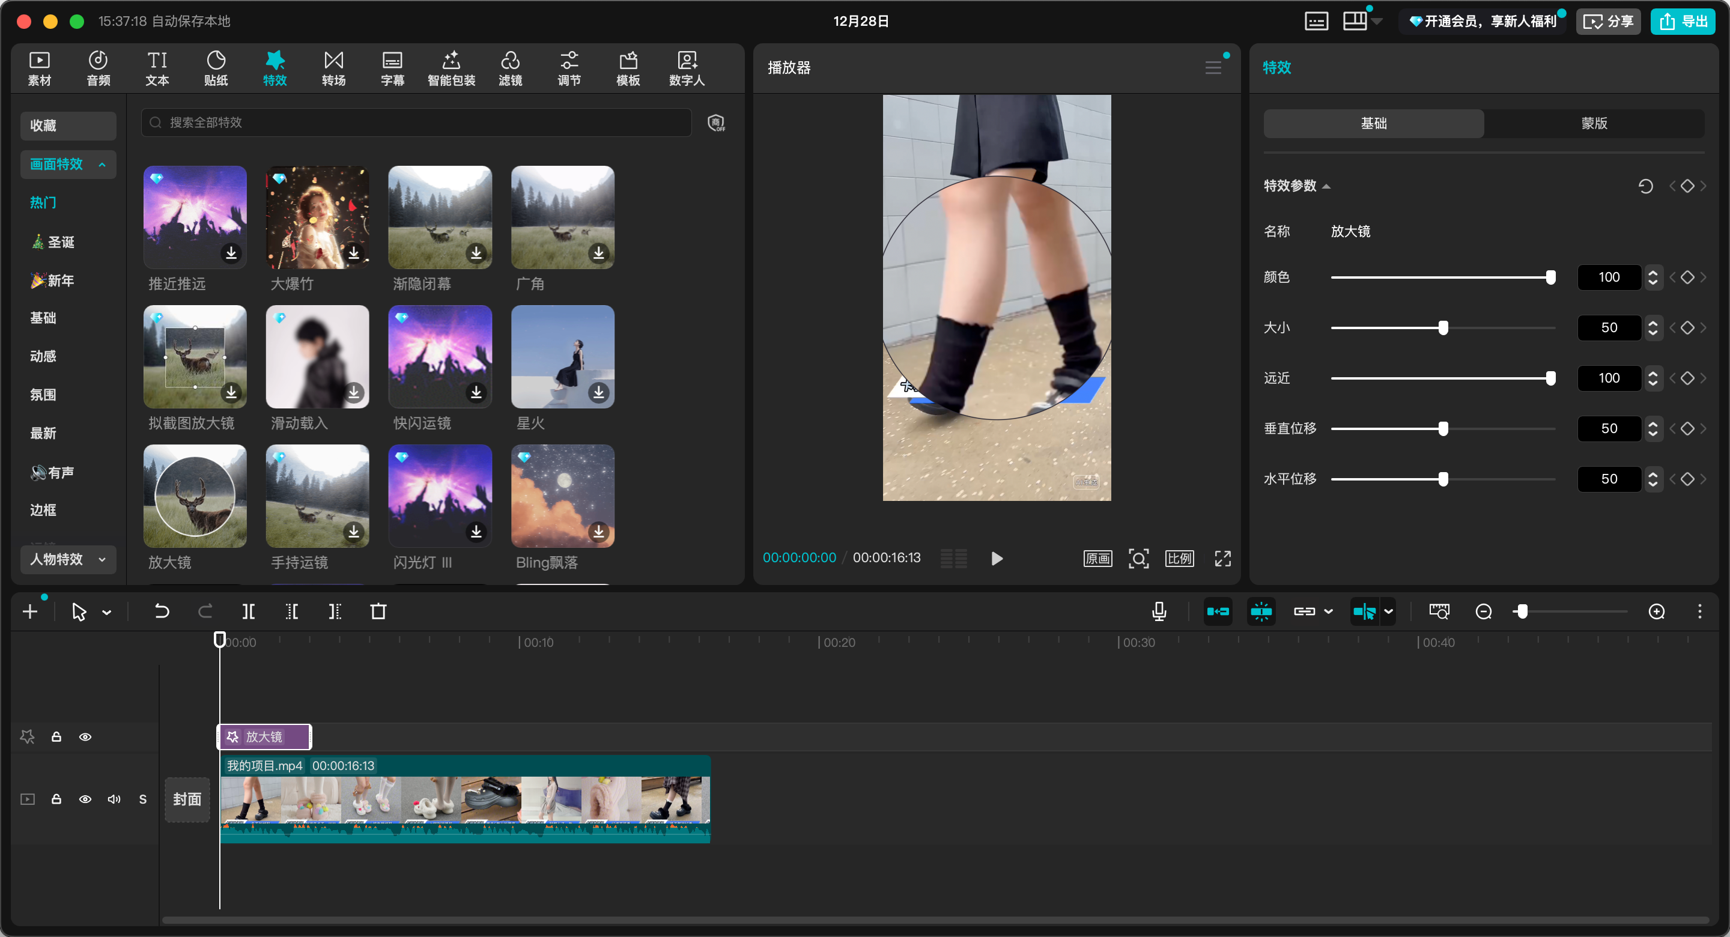
Task: Click the fullscreen icon in the player
Action: click(x=1222, y=558)
